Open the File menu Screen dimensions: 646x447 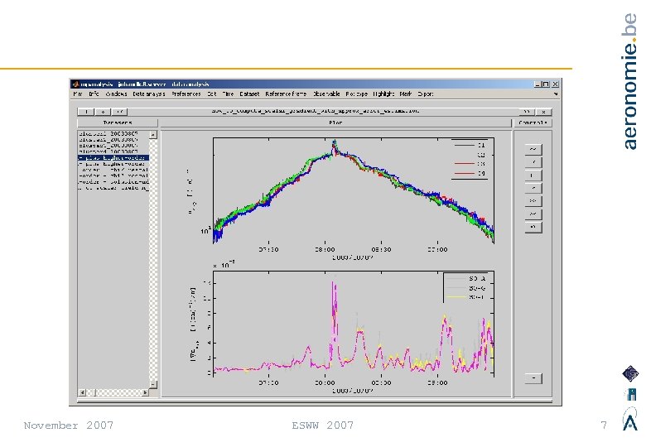click(77, 94)
